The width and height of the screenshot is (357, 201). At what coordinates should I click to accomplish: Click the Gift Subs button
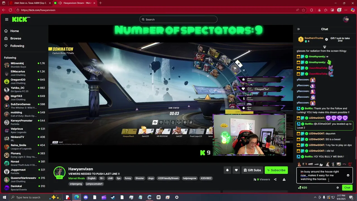click(252, 170)
